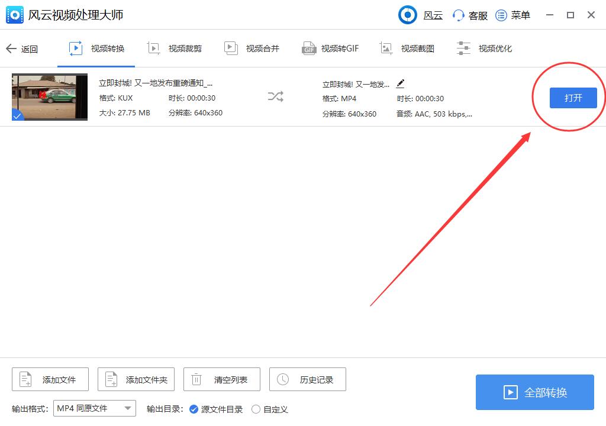Start conversion with the 全部转换 button
606x426 pixels.
534,392
